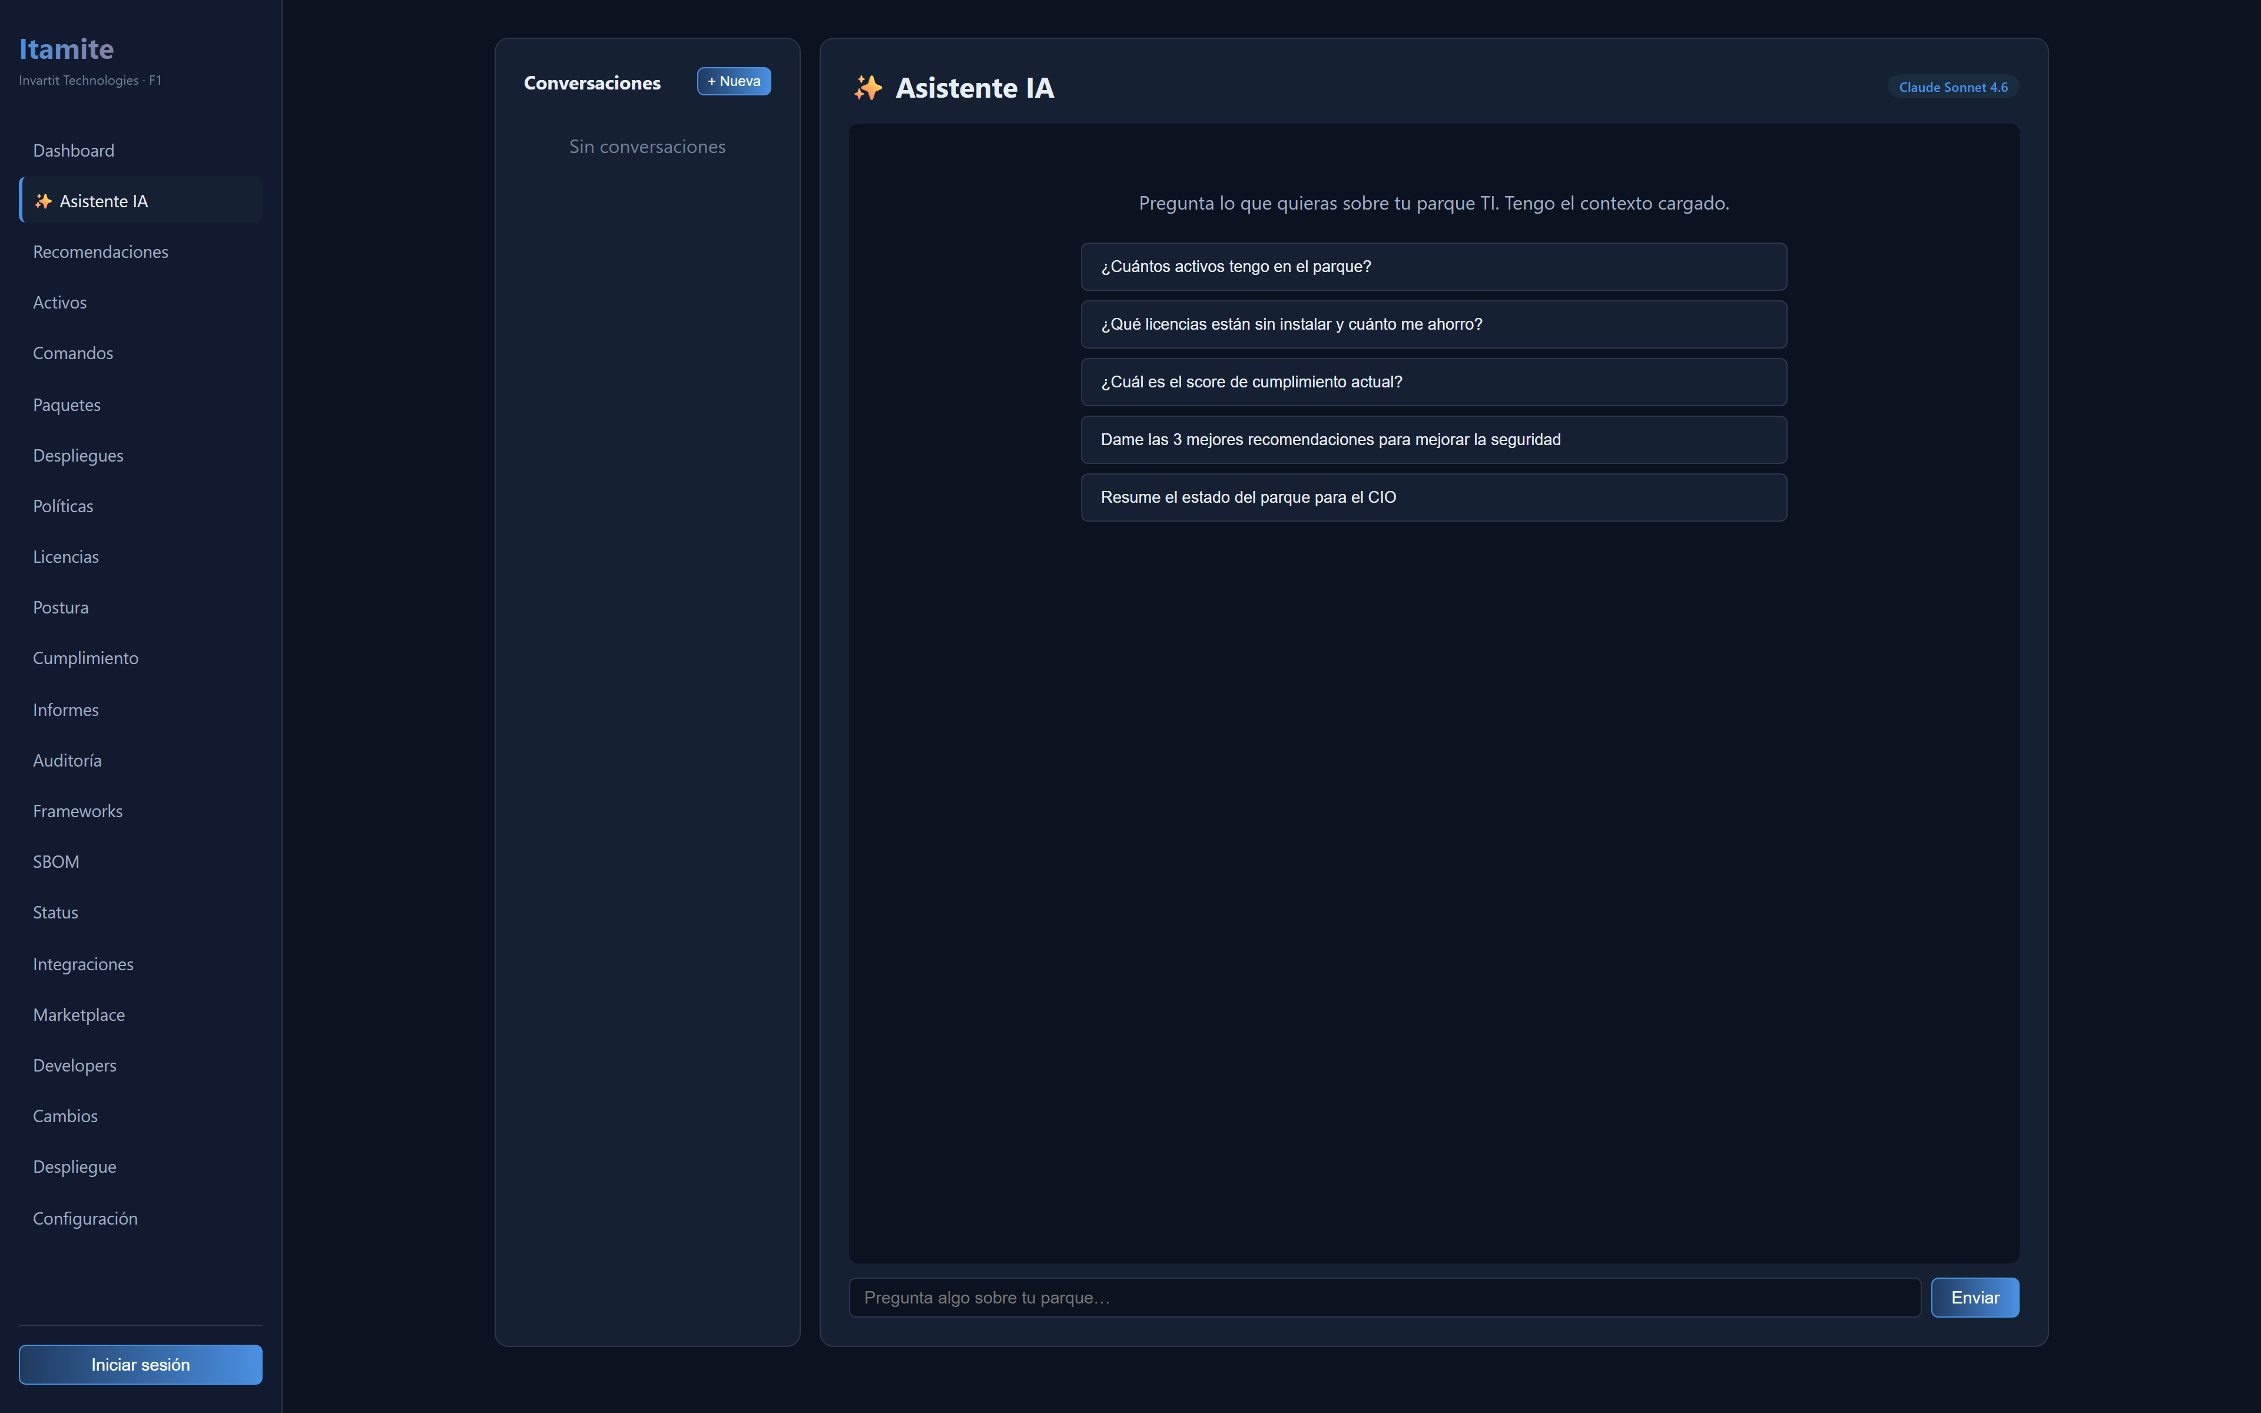Select Asistente IA in the sidebar
The image size is (2261, 1413).
click(x=103, y=201)
